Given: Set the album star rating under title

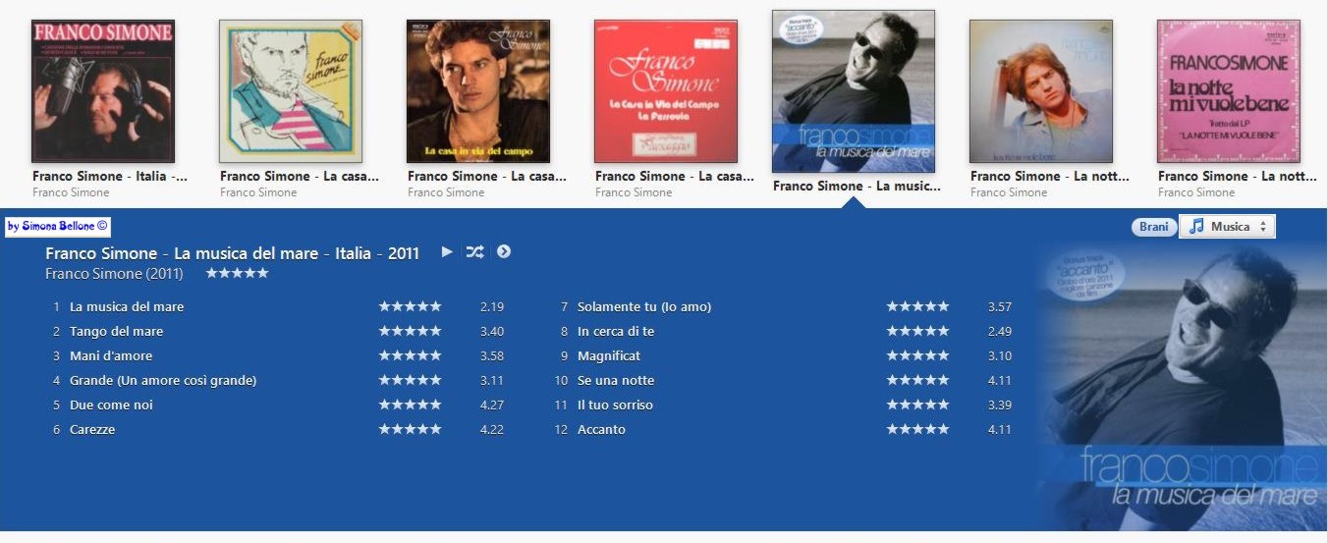Looking at the screenshot, I should [x=237, y=273].
